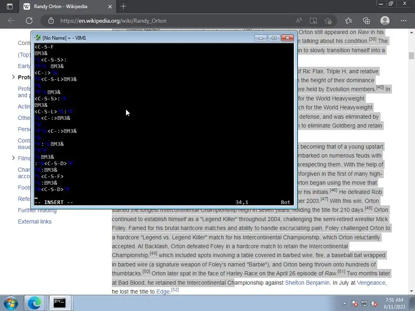Image resolution: width=415 pixels, height=311 pixels.
Task: Minimize the VIM1 window
Action: pos(261,38)
